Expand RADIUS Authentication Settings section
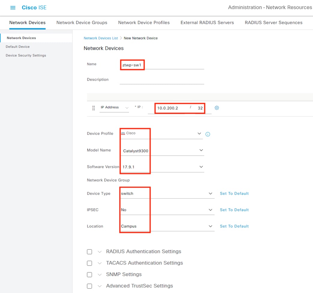 coord(100,252)
